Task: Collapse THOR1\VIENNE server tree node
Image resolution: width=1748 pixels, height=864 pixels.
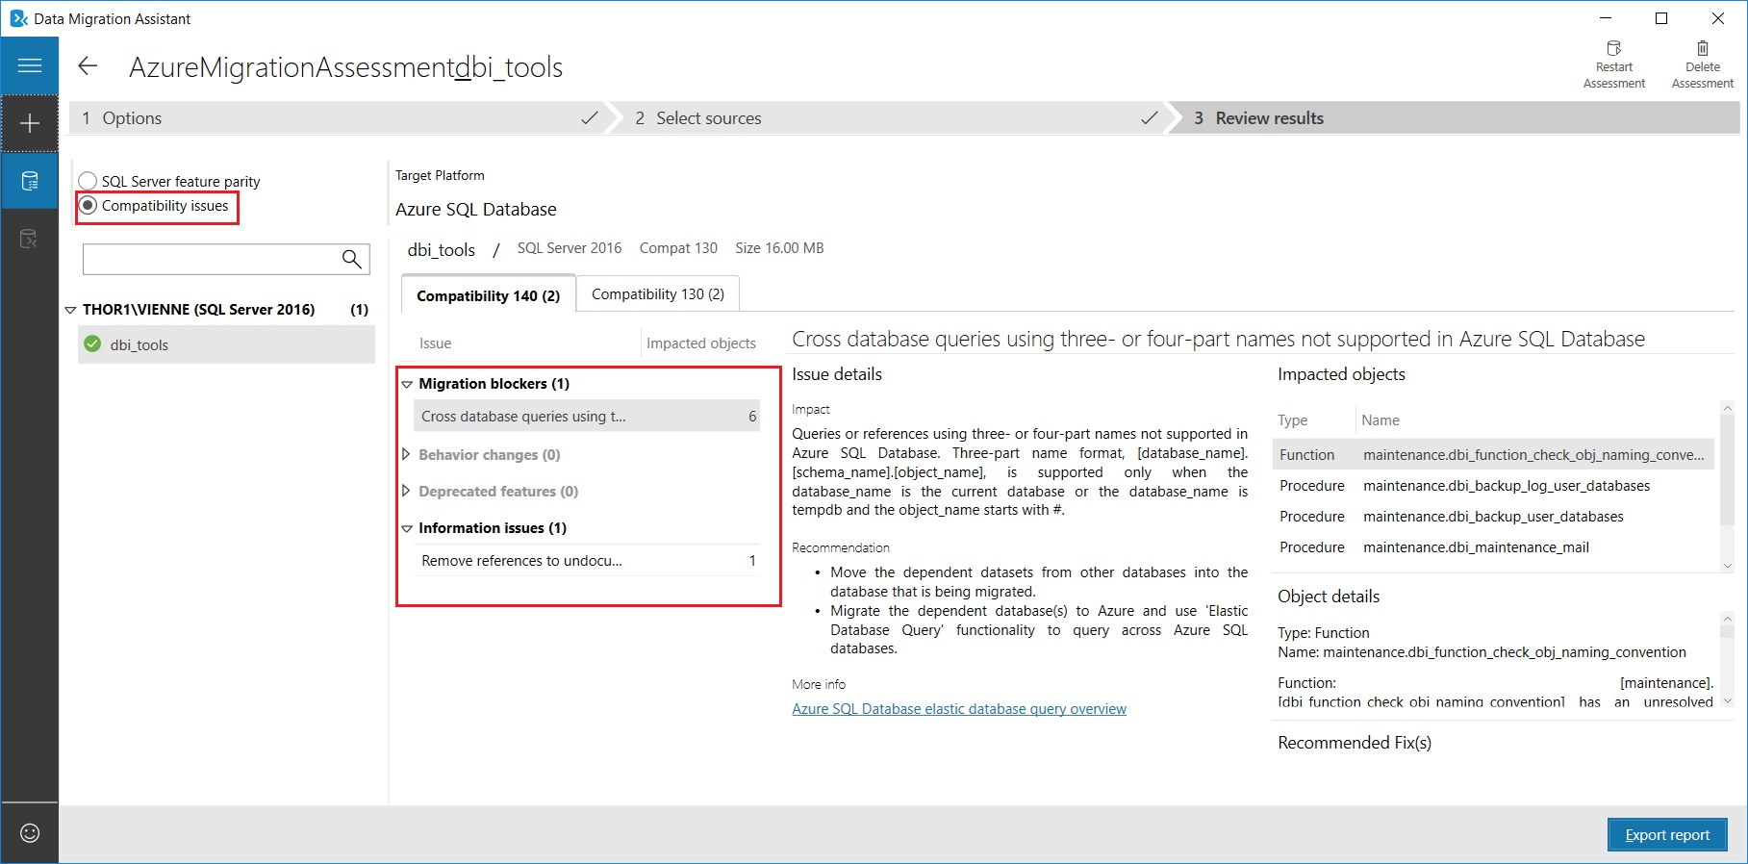Action: [70, 310]
